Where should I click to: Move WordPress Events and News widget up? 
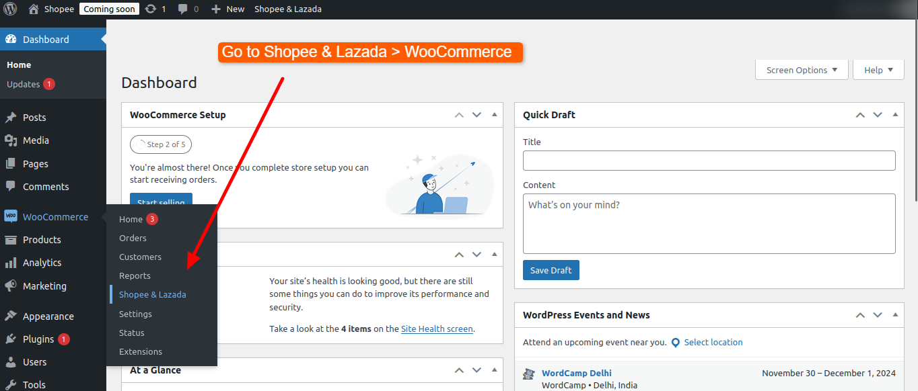pyautogui.click(x=860, y=315)
